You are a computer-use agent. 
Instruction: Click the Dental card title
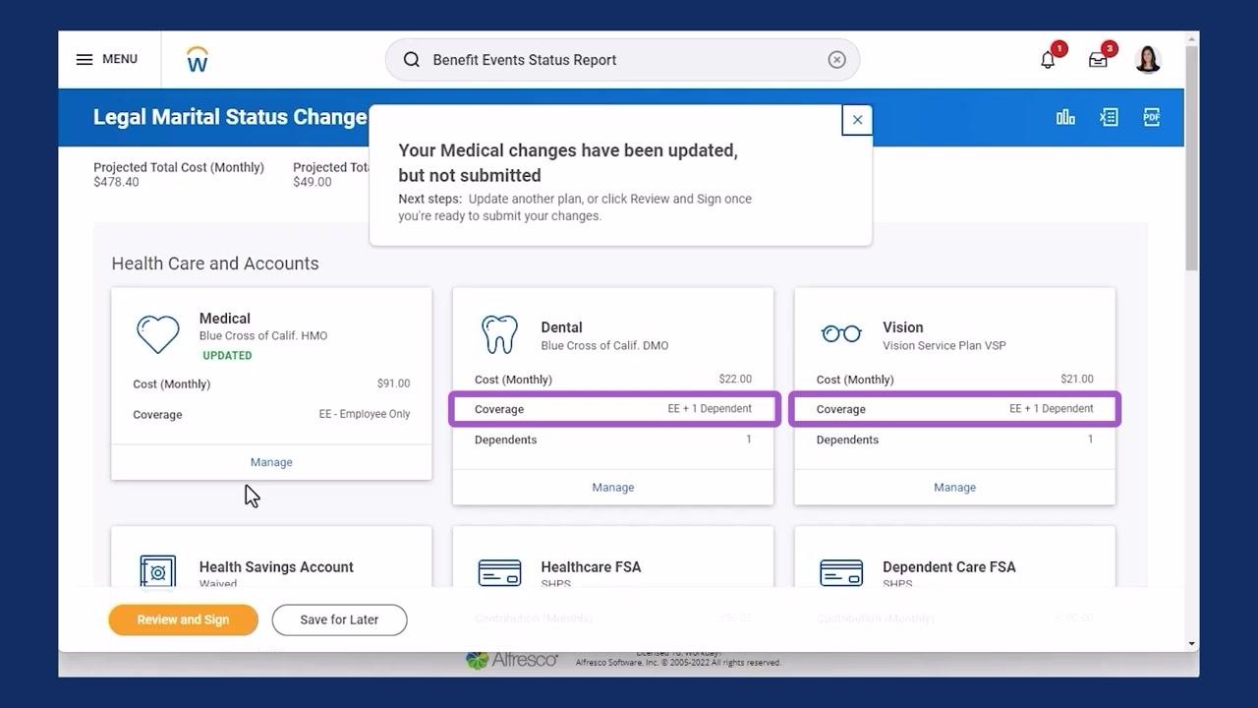(x=561, y=327)
